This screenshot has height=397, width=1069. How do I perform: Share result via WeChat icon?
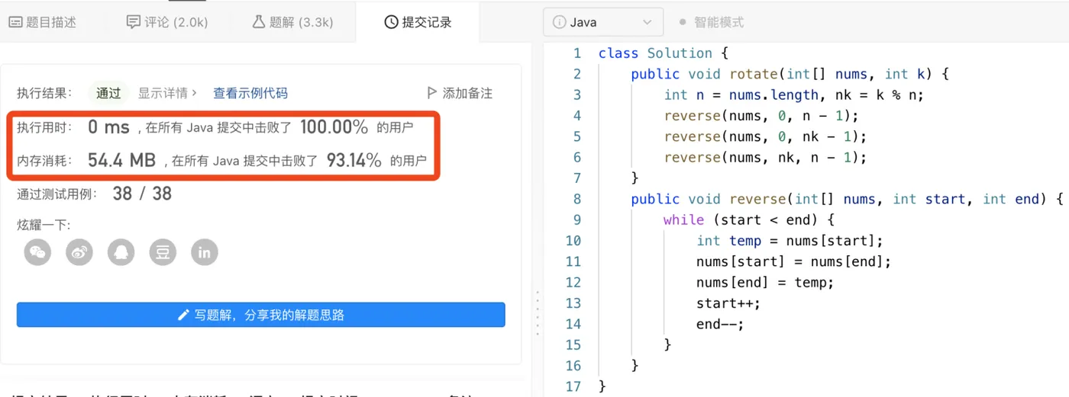(37, 252)
